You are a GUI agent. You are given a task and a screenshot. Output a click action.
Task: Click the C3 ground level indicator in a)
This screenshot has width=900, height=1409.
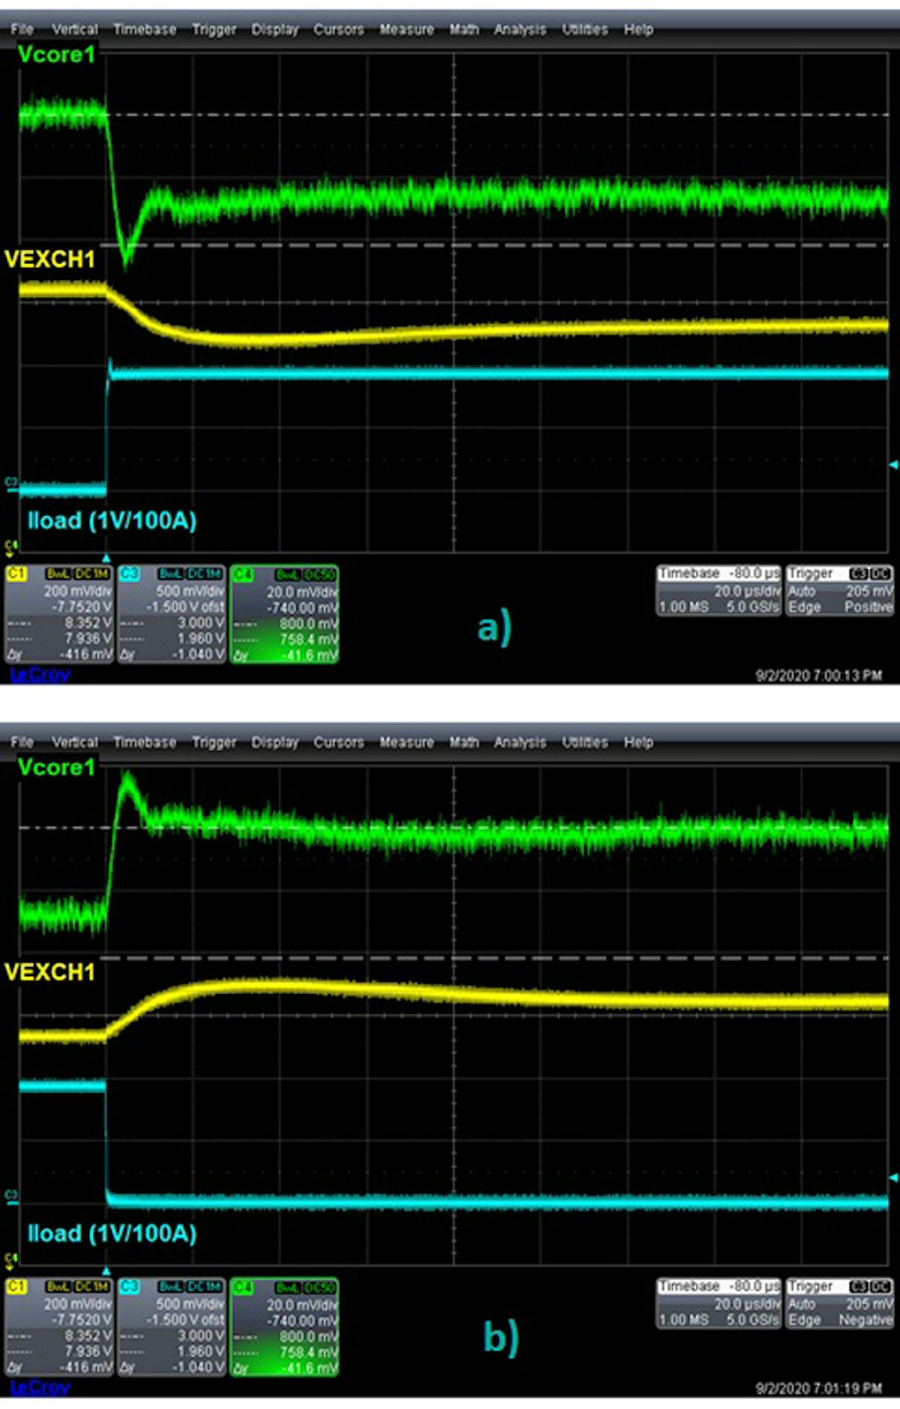11,484
